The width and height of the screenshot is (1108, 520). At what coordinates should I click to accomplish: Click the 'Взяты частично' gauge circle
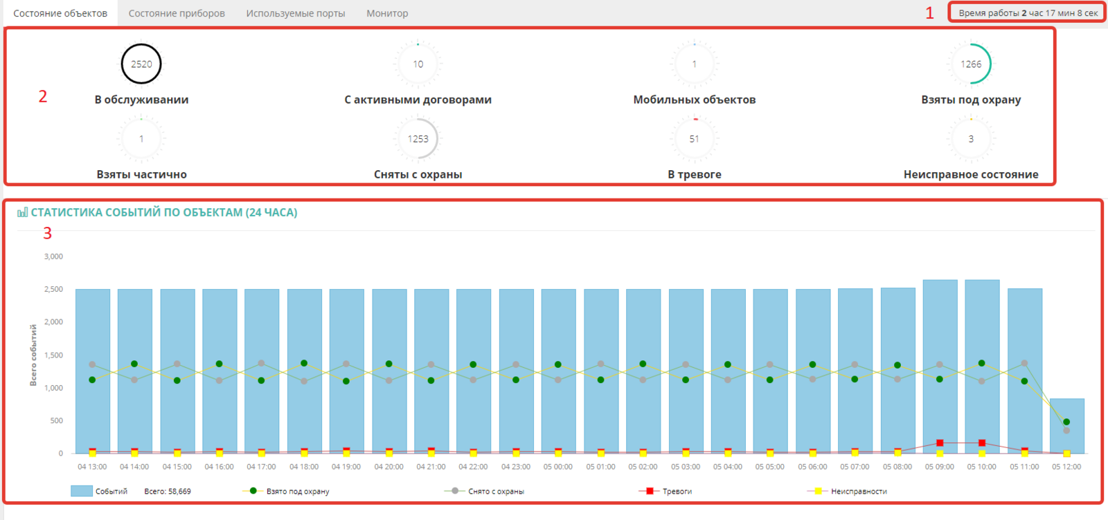141,139
